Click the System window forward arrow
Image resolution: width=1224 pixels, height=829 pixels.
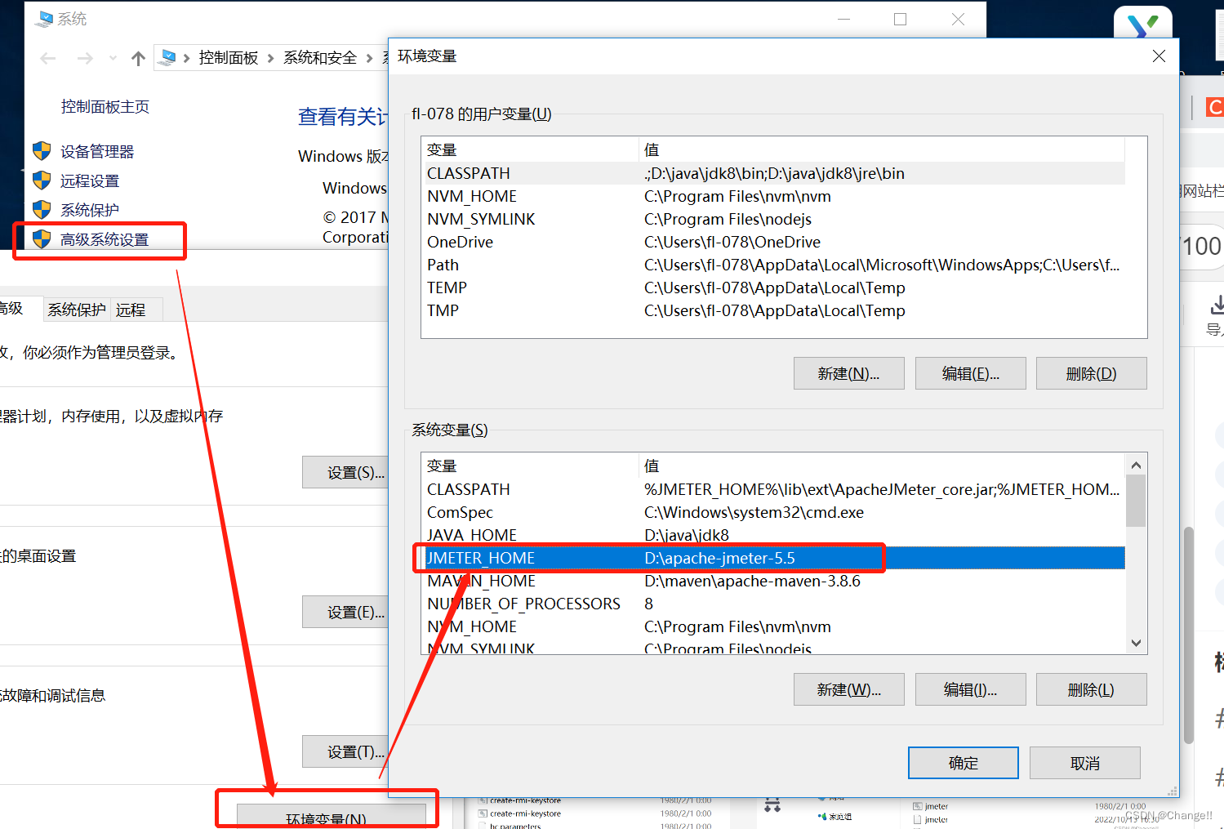84,58
